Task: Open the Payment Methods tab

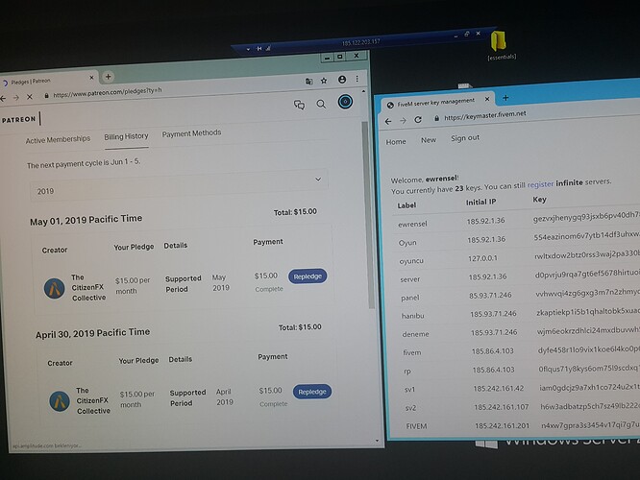Action: 191,133
